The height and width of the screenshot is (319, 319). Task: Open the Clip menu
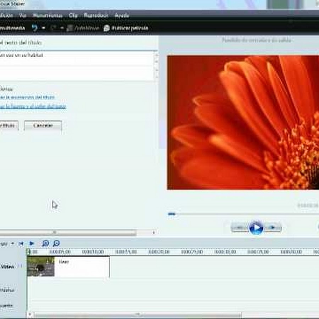(73, 16)
